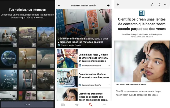Open article overflow menu with three dots

pyautogui.click(x=166, y=5)
